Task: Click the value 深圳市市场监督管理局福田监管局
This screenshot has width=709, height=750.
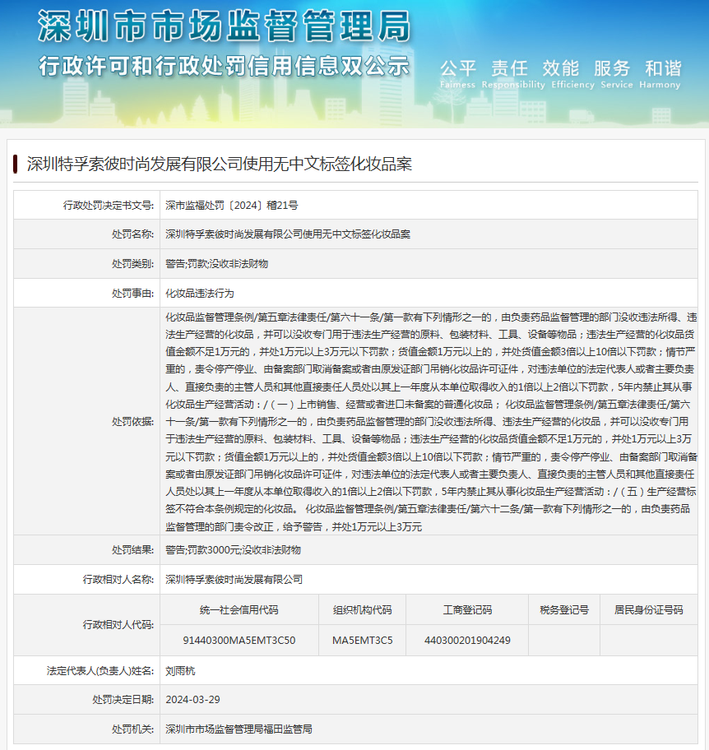Action: (239, 729)
